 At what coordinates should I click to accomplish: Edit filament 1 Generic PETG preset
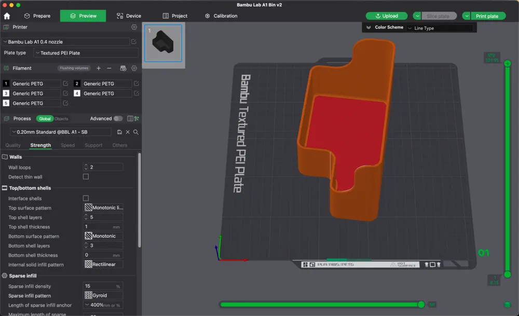click(x=65, y=84)
